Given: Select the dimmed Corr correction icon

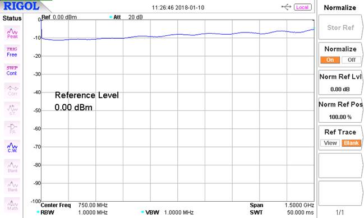Looking at the screenshot, I should click(x=12, y=90).
